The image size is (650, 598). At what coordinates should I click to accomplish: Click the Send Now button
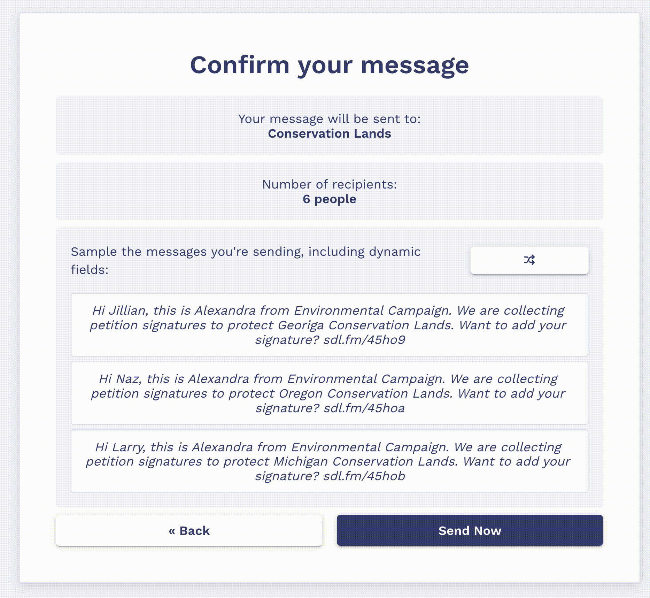[x=470, y=530]
